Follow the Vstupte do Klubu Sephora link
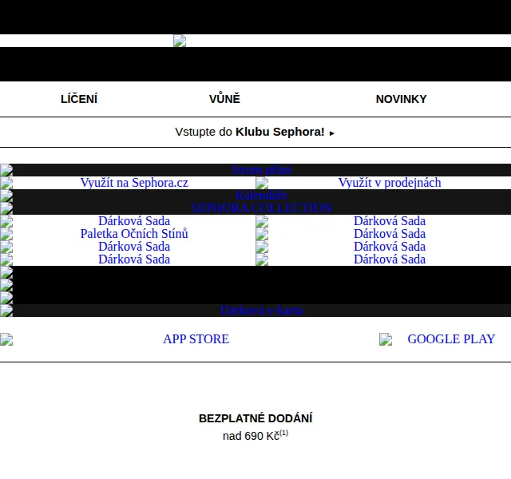The height and width of the screenshot is (479, 511). (x=255, y=132)
